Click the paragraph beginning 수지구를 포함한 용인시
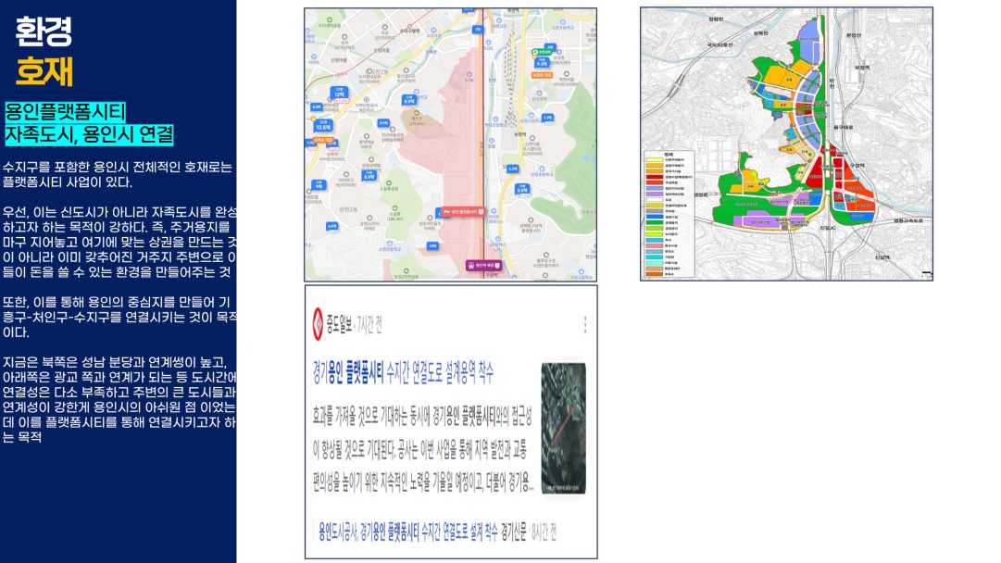 (x=118, y=175)
